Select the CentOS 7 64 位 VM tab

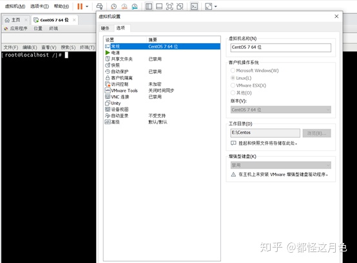[54, 20]
